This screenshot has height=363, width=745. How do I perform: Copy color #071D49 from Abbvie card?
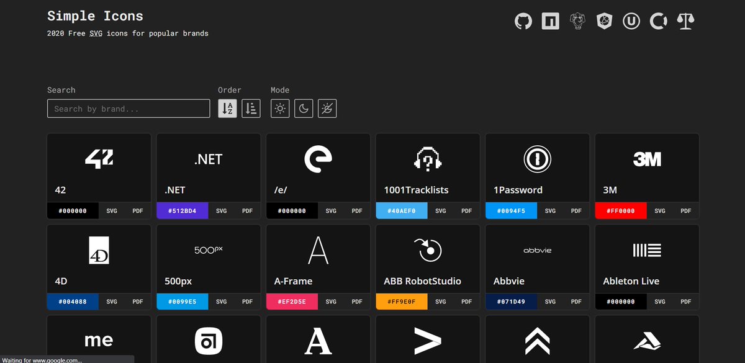[x=512, y=302]
